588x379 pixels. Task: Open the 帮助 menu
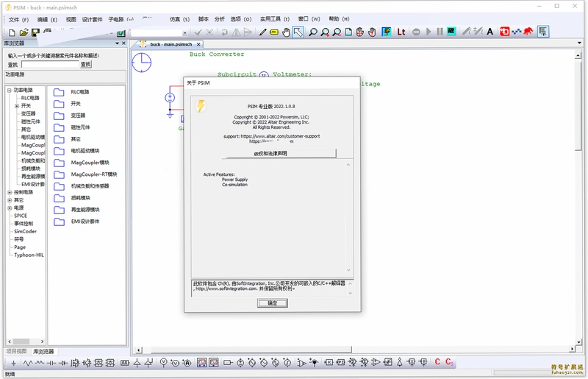pyautogui.click(x=339, y=19)
